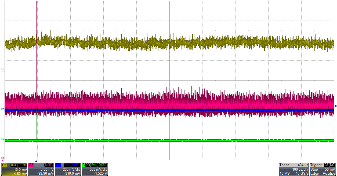The image size is (337, 176).
Task: Open the Tbase timebase descriptor title
Action: pyautogui.click(x=284, y=165)
